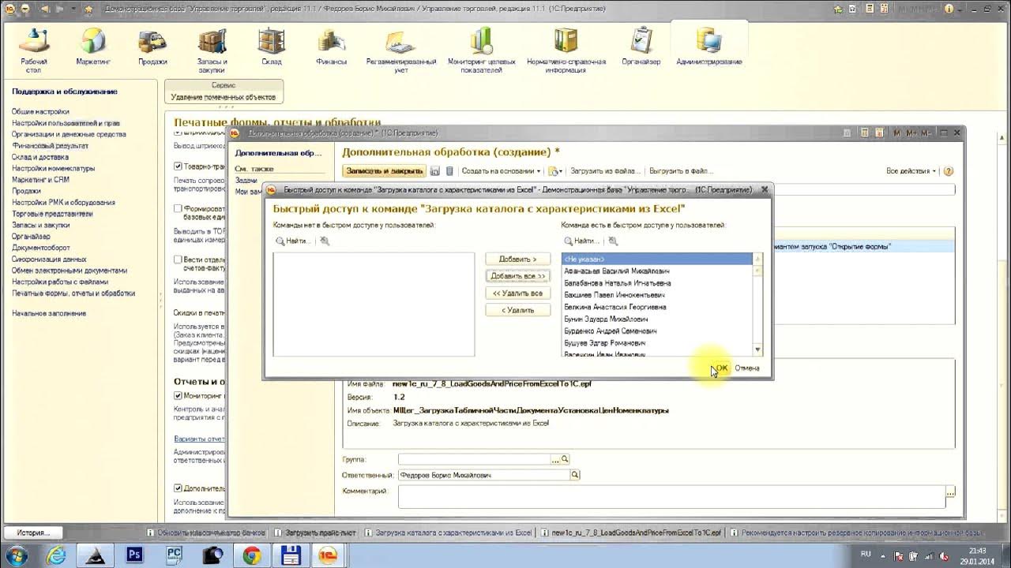The height and width of the screenshot is (568, 1011).
Task: Switch to the Загрузить прайс-лист bottom tab
Action: [316, 532]
